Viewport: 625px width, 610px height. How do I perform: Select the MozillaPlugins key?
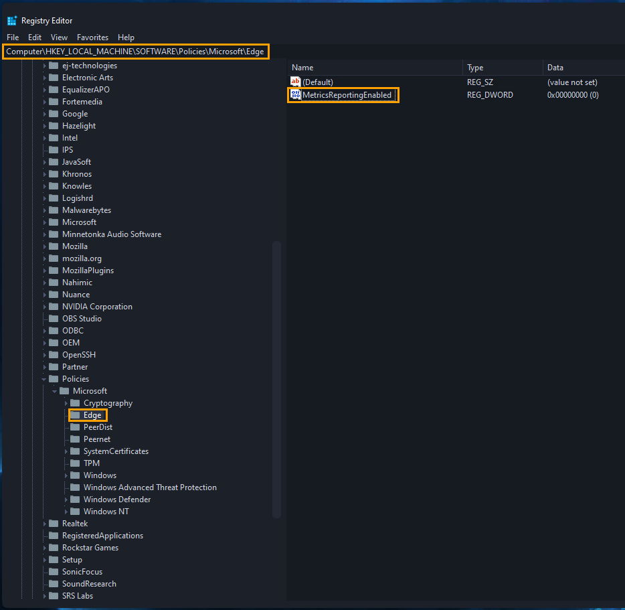(88, 271)
